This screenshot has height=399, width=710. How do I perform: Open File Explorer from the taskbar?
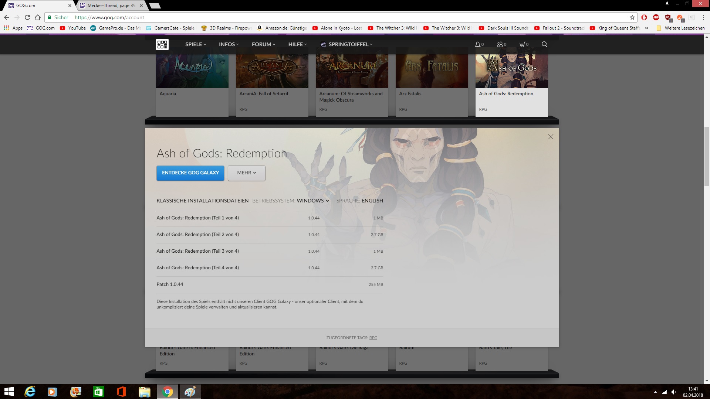tap(144, 392)
